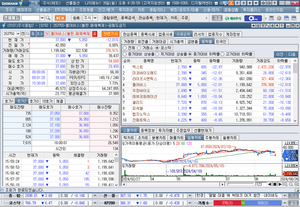Go to next ranking page with 다음

(292, 54)
